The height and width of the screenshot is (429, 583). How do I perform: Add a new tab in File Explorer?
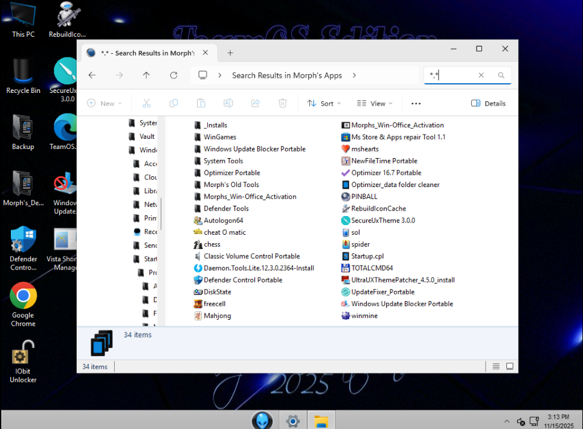click(x=230, y=53)
